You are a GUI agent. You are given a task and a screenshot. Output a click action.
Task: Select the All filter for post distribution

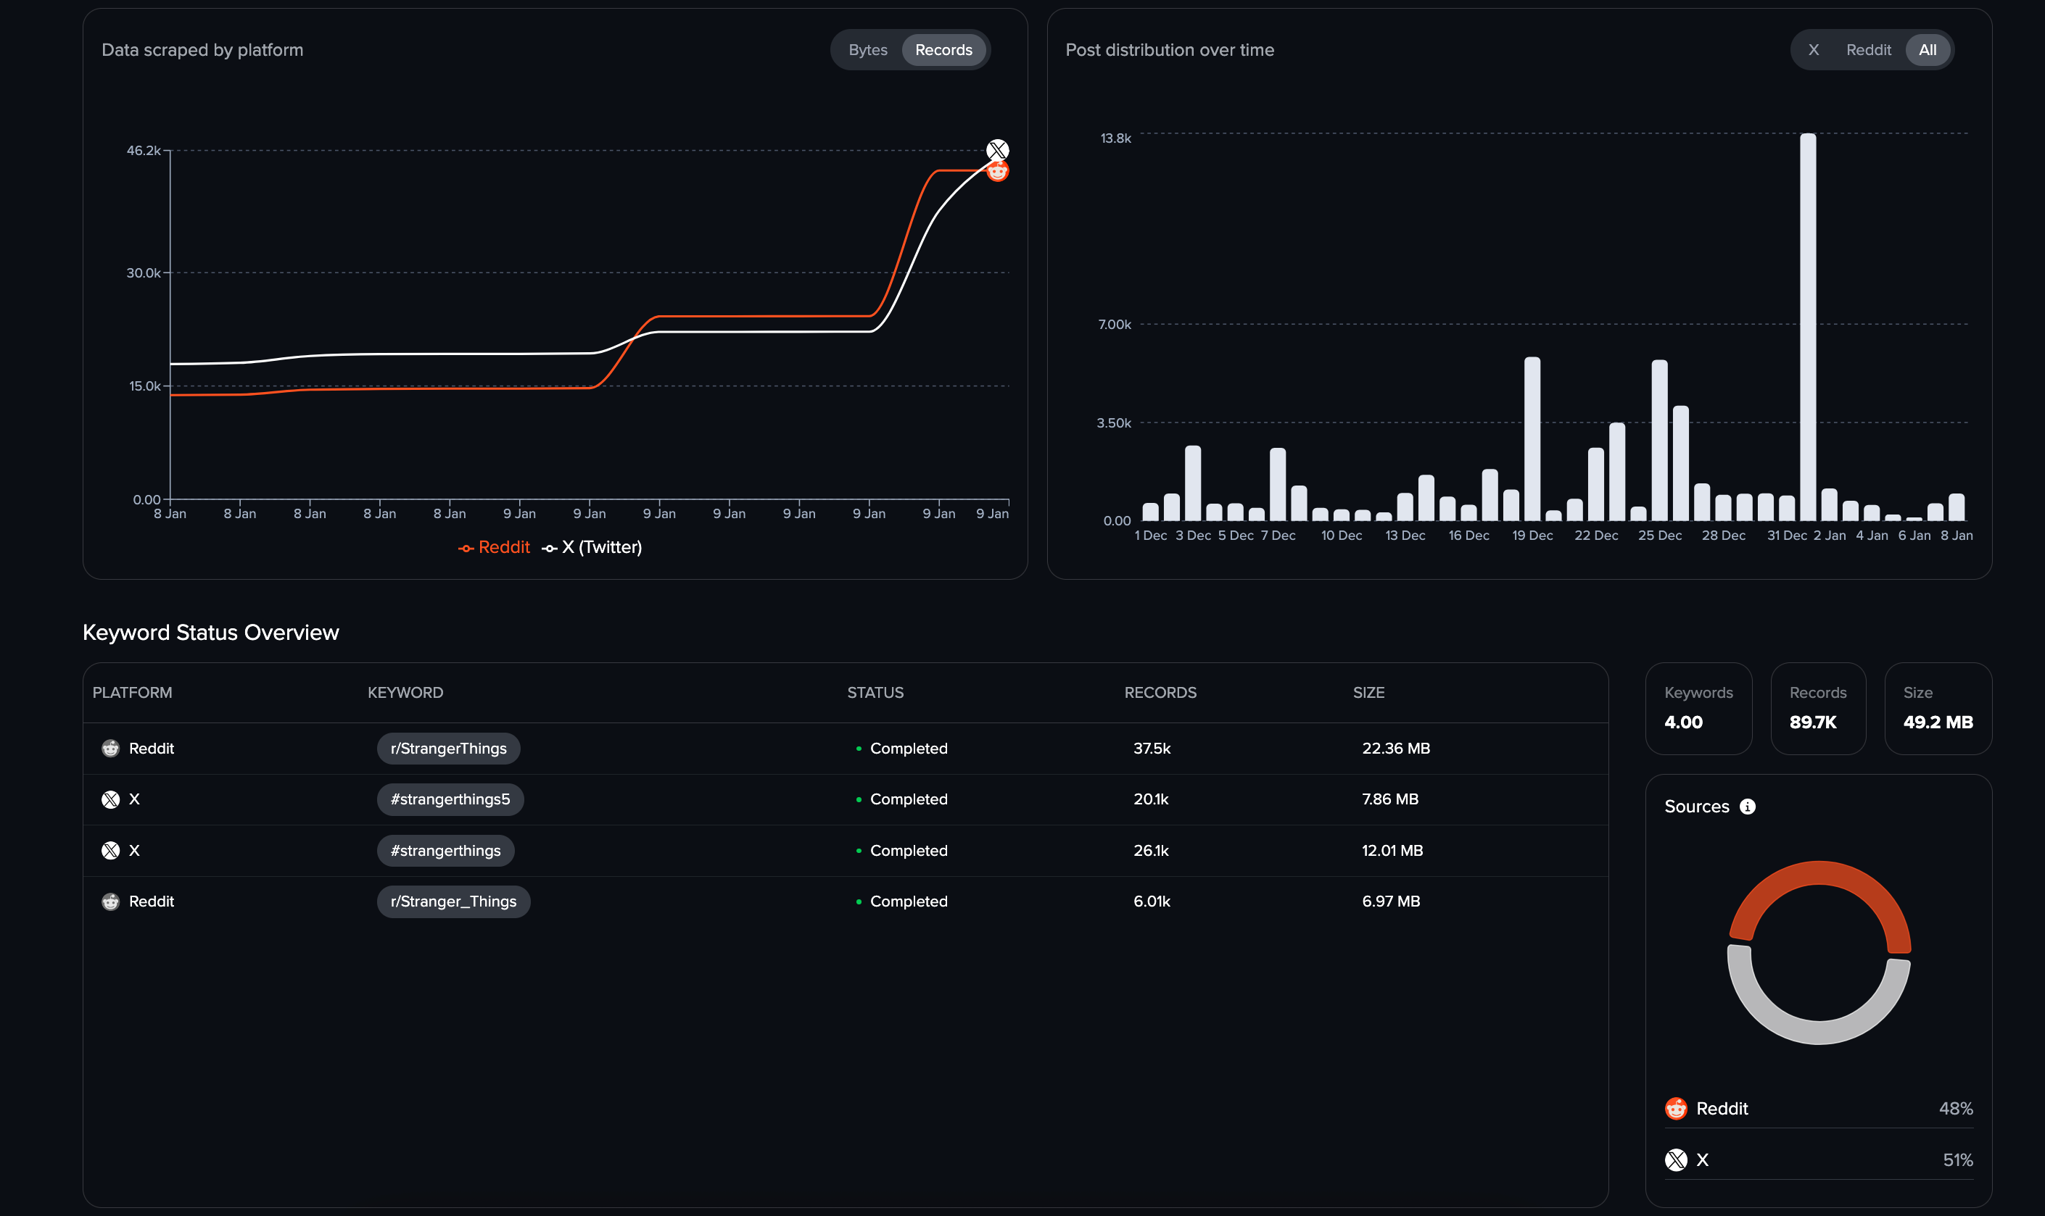(x=1927, y=50)
